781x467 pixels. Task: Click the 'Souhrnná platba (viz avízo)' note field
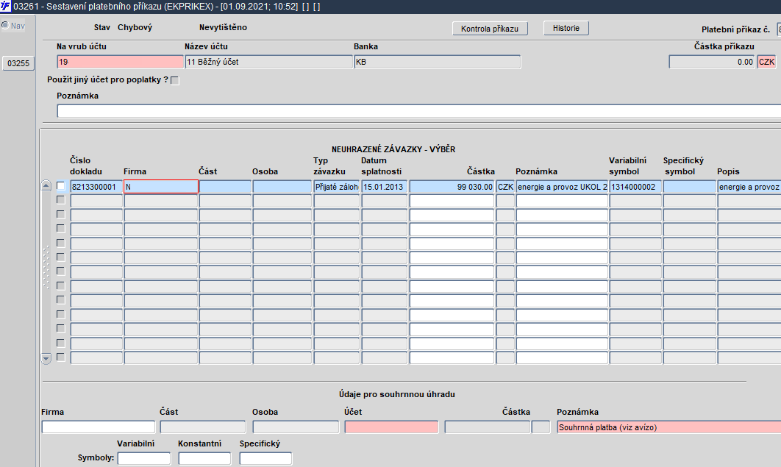(669, 427)
